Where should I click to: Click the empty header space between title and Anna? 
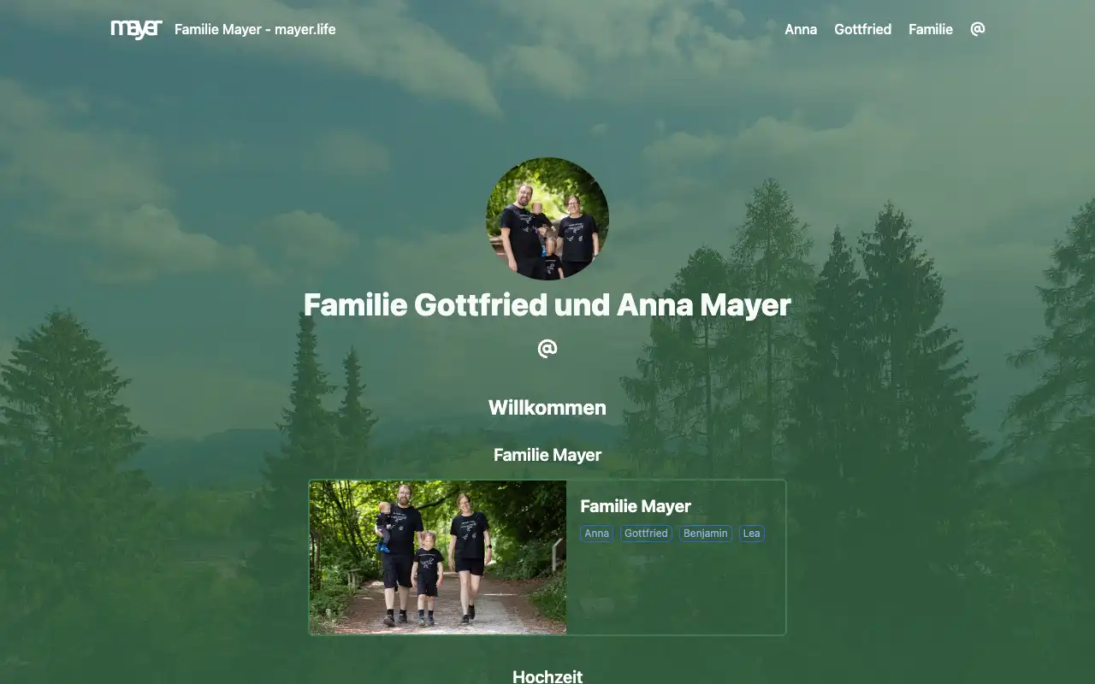(x=556, y=29)
